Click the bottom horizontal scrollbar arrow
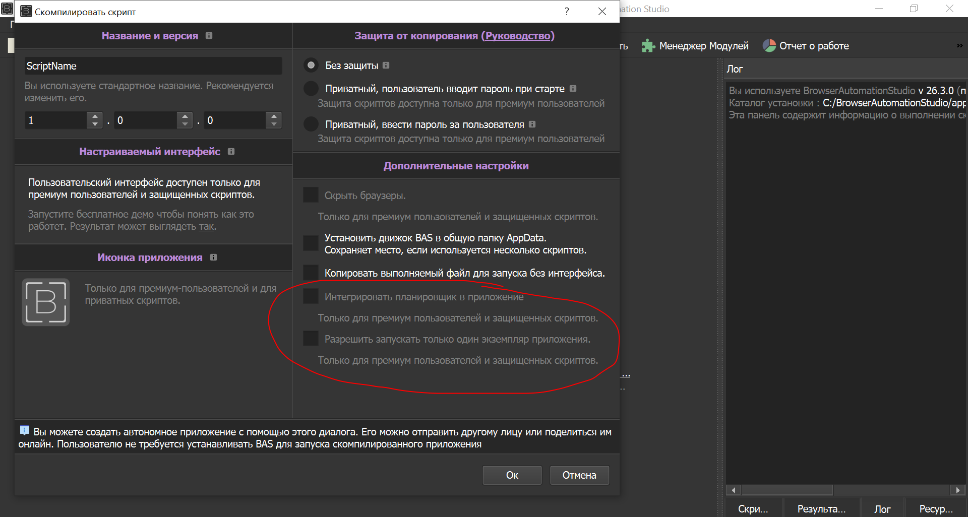This screenshot has width=968, height=517. pos(734,490)
